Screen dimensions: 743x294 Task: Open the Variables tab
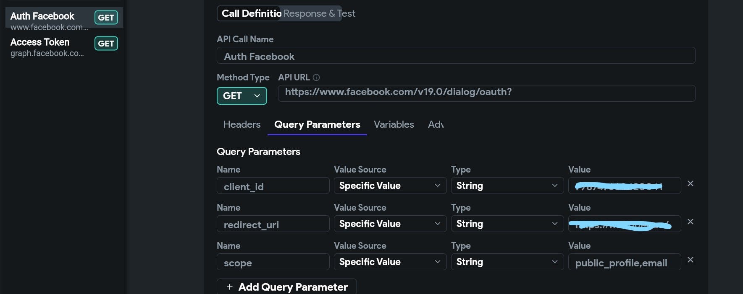click(394, 124)
